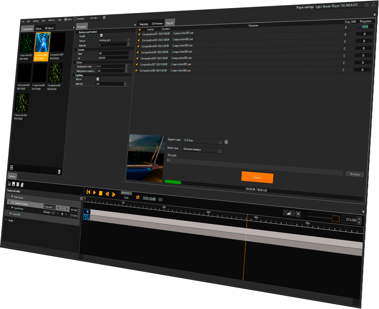
Task: Click the upload icon beside Player settings
Action: point(373,4)
